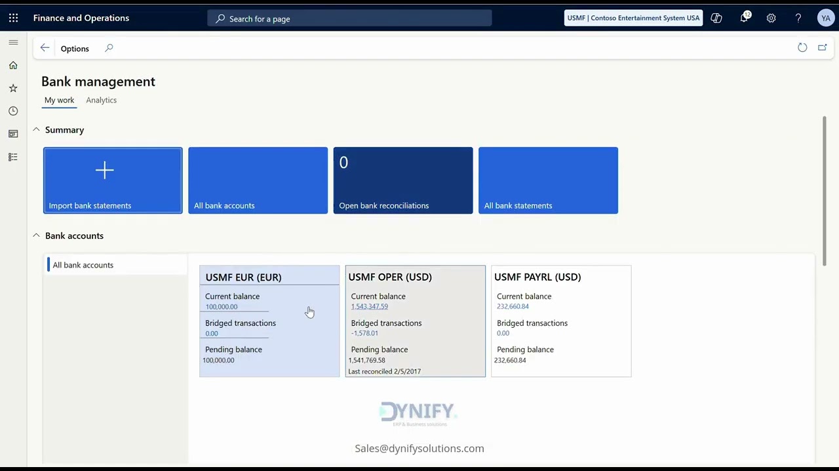The width and height of the screenshot is (839, 471).
Task: Open the All bank statements tile
Action: click(x=548, y=181)
